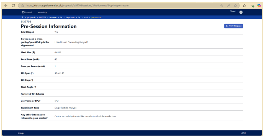Open the print breadcrumb link
The image size is (265, 138).
click(x=86, y=17)
